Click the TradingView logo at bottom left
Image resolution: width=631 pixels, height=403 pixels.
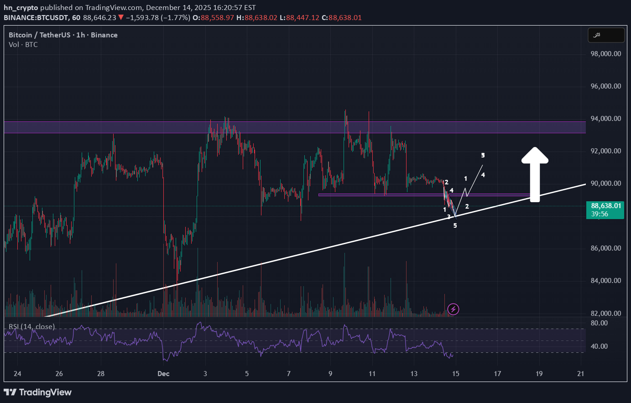tap(38, 392)
